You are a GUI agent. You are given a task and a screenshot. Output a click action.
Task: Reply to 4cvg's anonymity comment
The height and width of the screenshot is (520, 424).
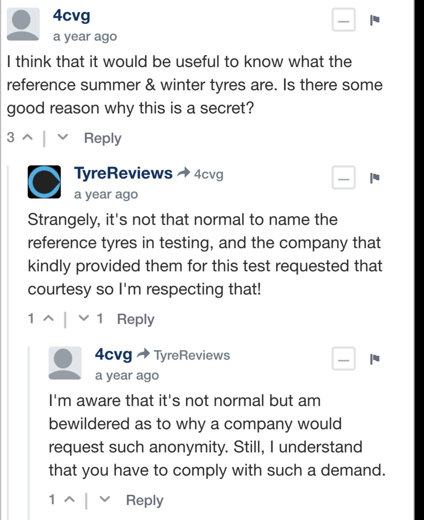(144, 500)
